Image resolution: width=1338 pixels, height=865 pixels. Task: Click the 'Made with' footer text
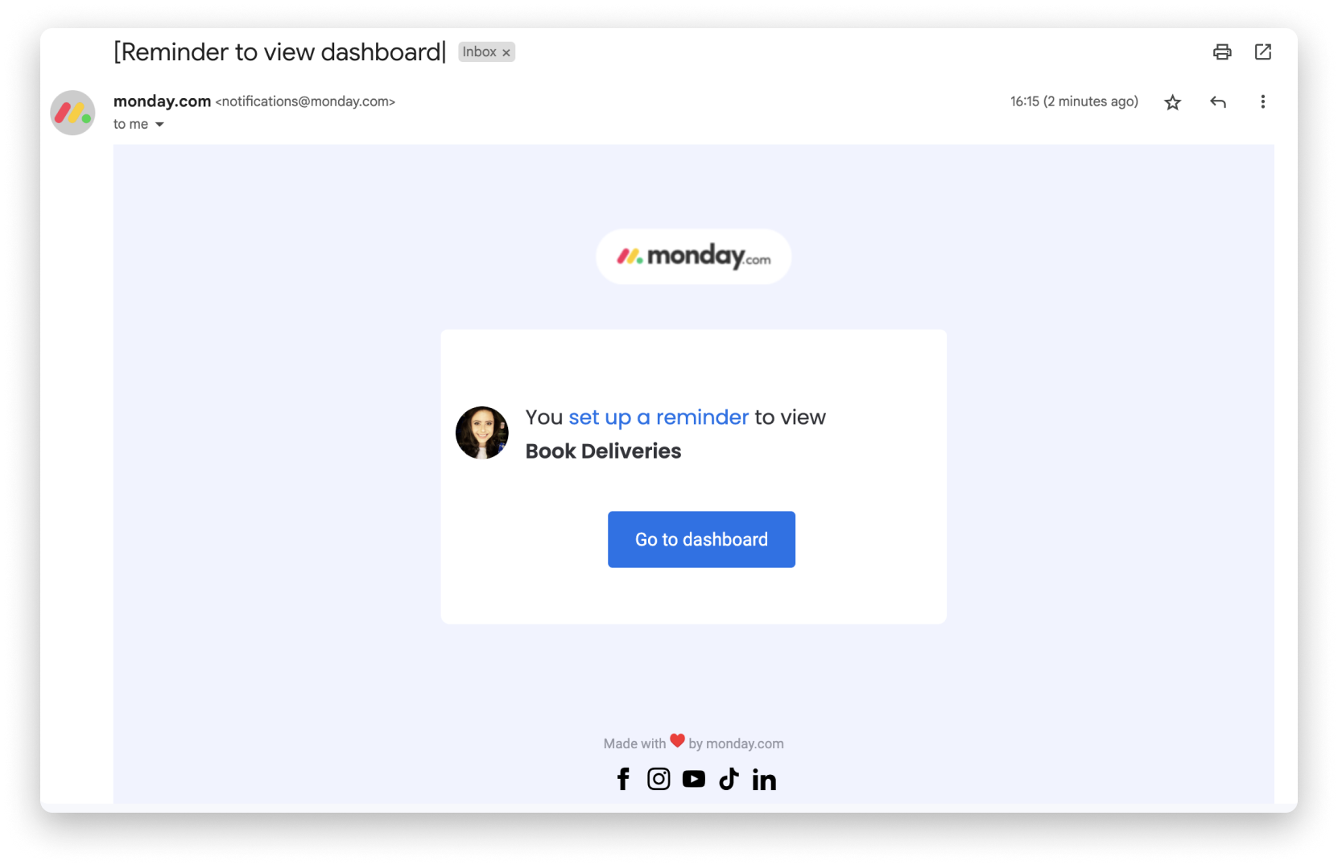point(634,743)
